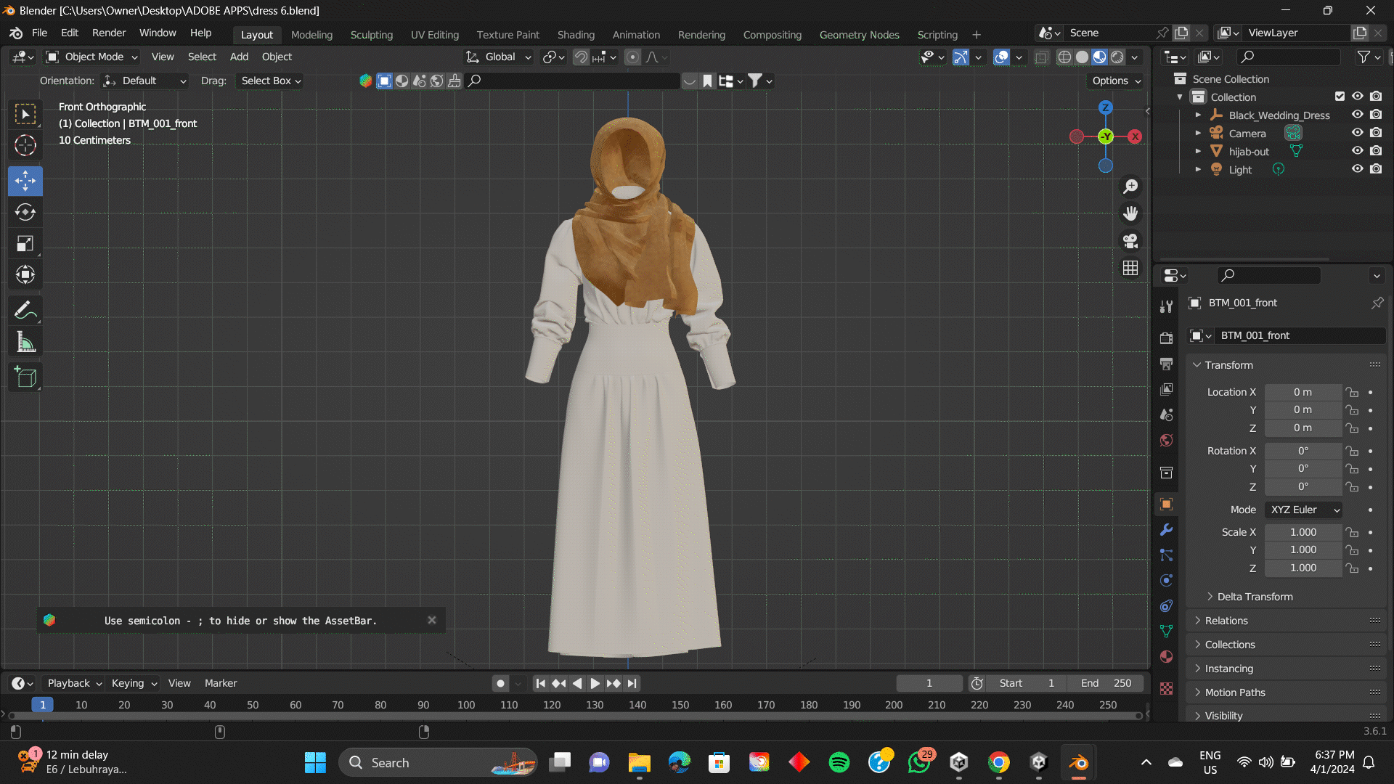Viewport: 1394px width, 784px height.
Task: Select the Scale tool
Action: click(x=25, y=243)
